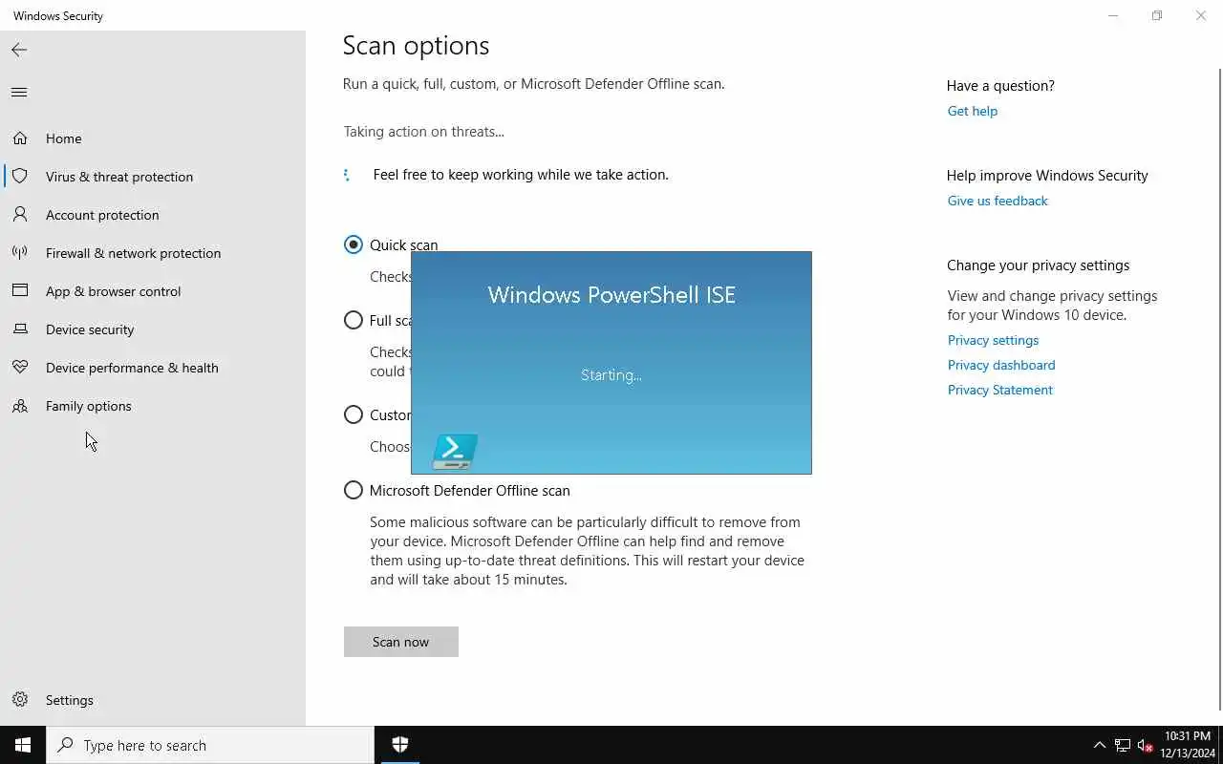Click the Get help link
1223x764 pixels.
973,111
